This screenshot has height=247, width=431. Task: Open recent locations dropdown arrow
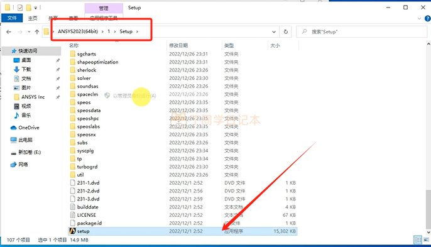tap(29, 32)
